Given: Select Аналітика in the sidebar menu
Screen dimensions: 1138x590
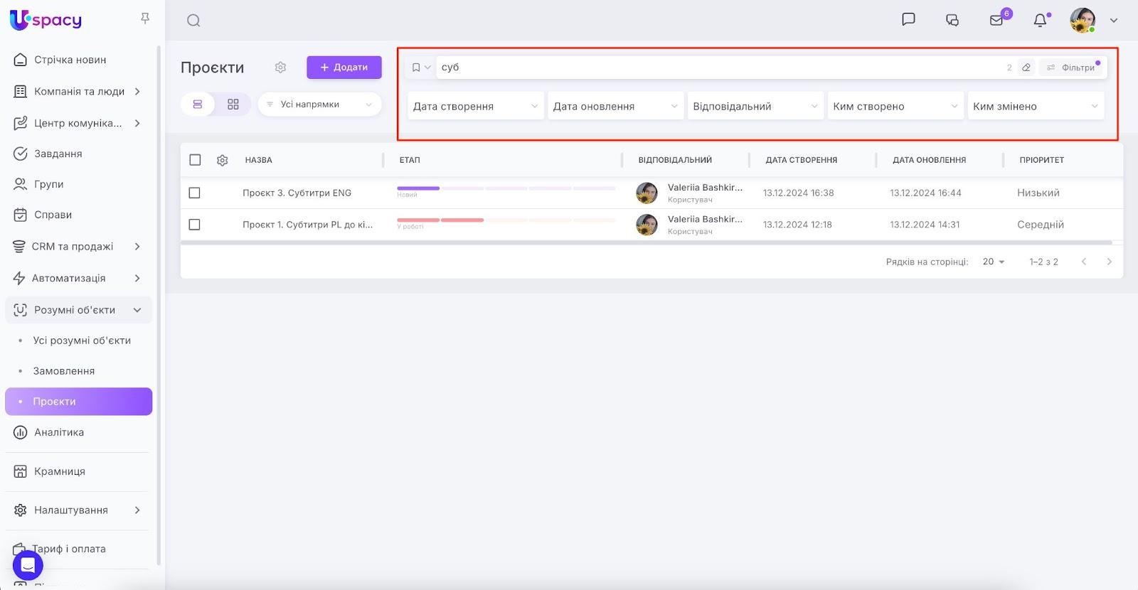Looking at the screenshot, I should [58, 432].
